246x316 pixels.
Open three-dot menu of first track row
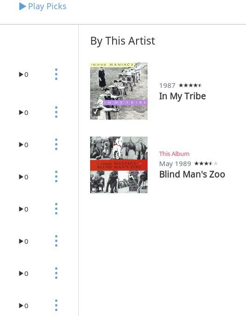click(56, 74)
